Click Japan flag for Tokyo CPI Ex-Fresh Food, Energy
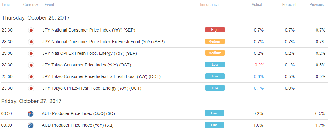The width and height of the screenshot is (330, 130). tap(31, 88)
